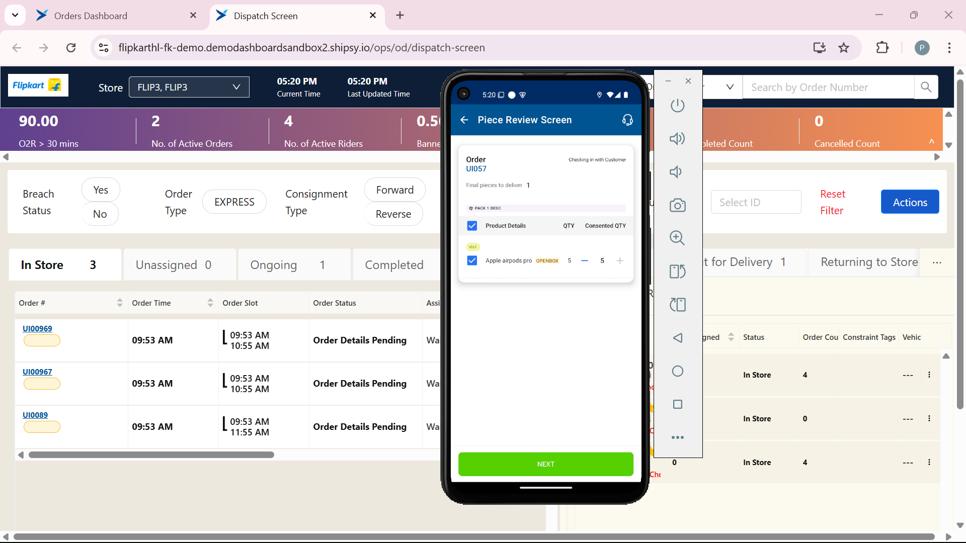Screen dimensions: 966x543
Task: Take emulator screenshot with camera icon
Action: [678, 205]
